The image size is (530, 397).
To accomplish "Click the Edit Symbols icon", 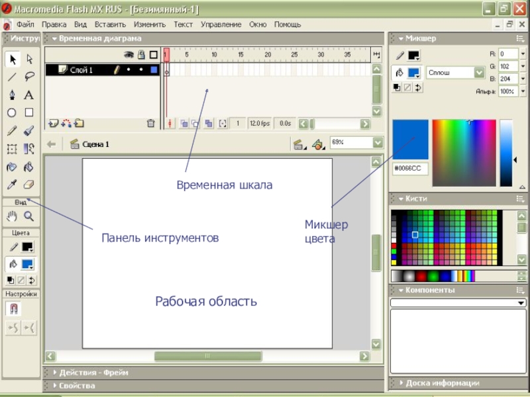I will tap(318, 144).
